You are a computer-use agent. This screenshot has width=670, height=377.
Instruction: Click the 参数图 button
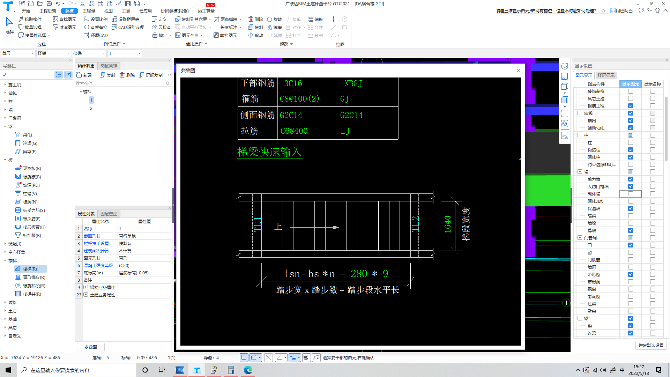click(91, 347)
